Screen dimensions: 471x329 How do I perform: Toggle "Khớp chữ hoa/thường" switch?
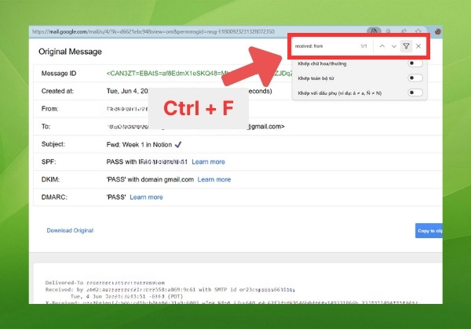click(x=415, y=63)
